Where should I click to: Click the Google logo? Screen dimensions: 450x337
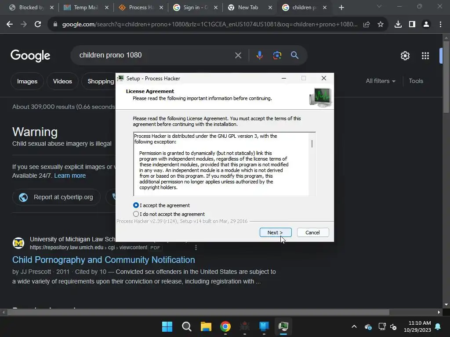click(30, 56)
